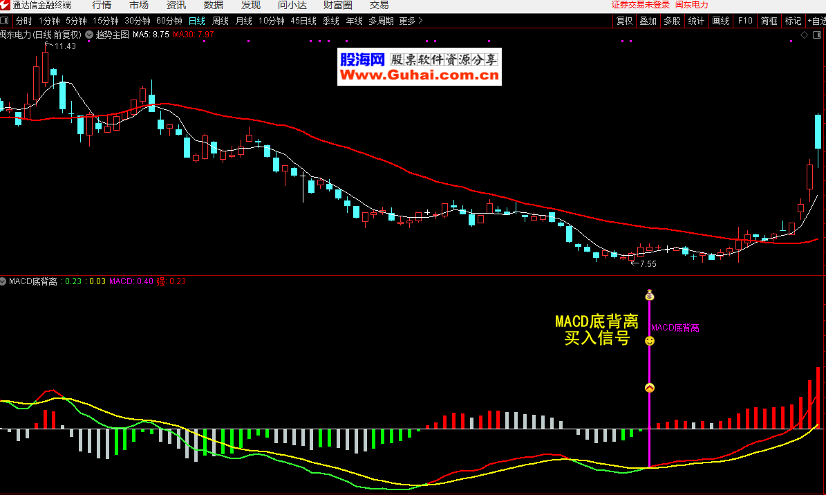Open the 市场 menu
826x495 pixels.
click(139, 6)
